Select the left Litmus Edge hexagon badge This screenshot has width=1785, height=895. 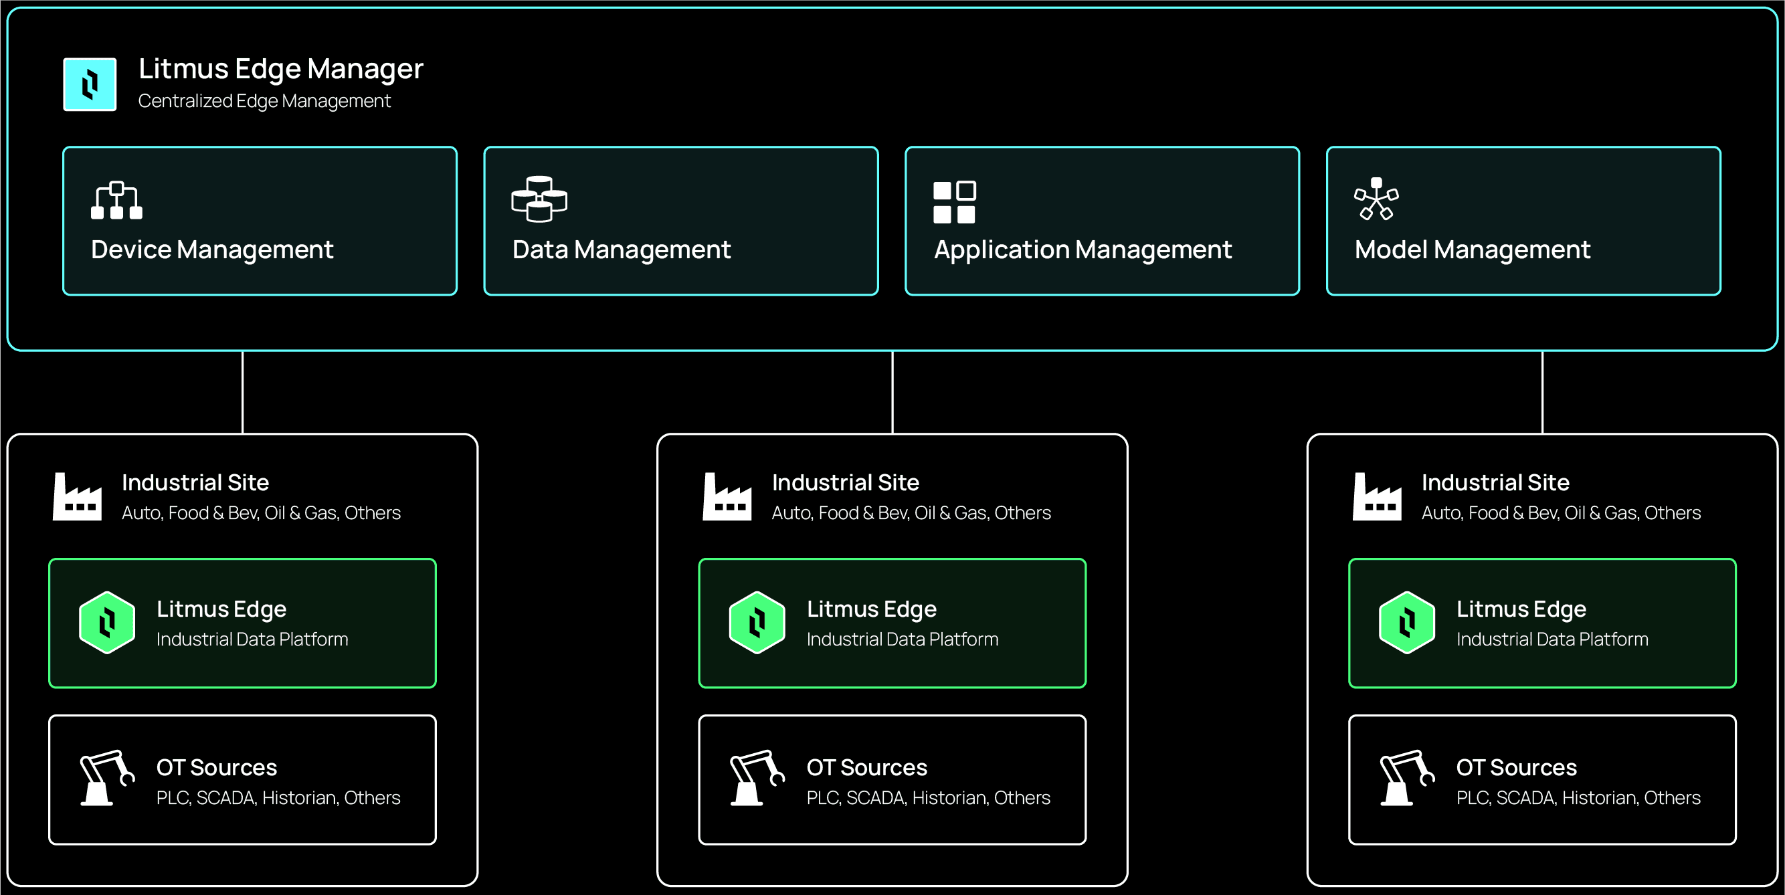pos(108,623)
